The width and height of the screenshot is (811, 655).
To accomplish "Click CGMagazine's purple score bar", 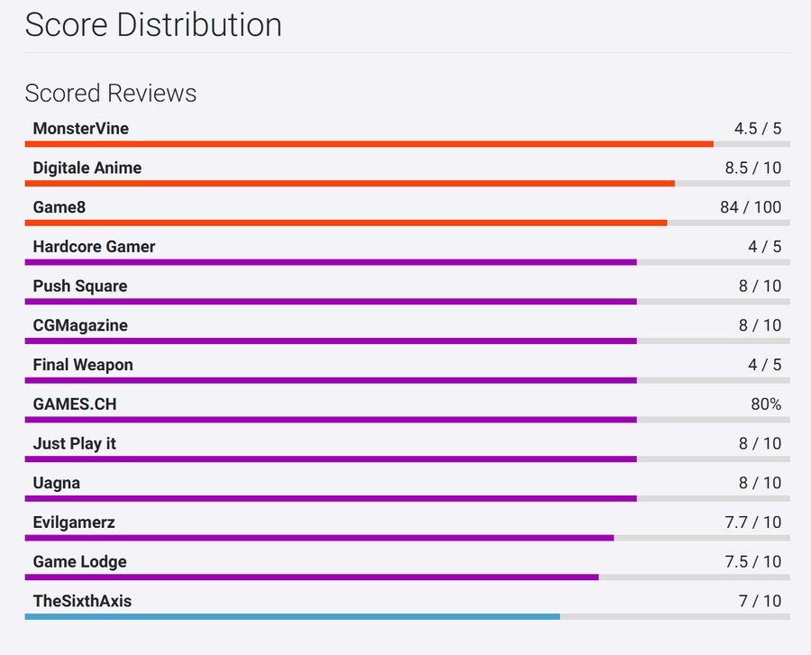I will (x=331, y=341).
